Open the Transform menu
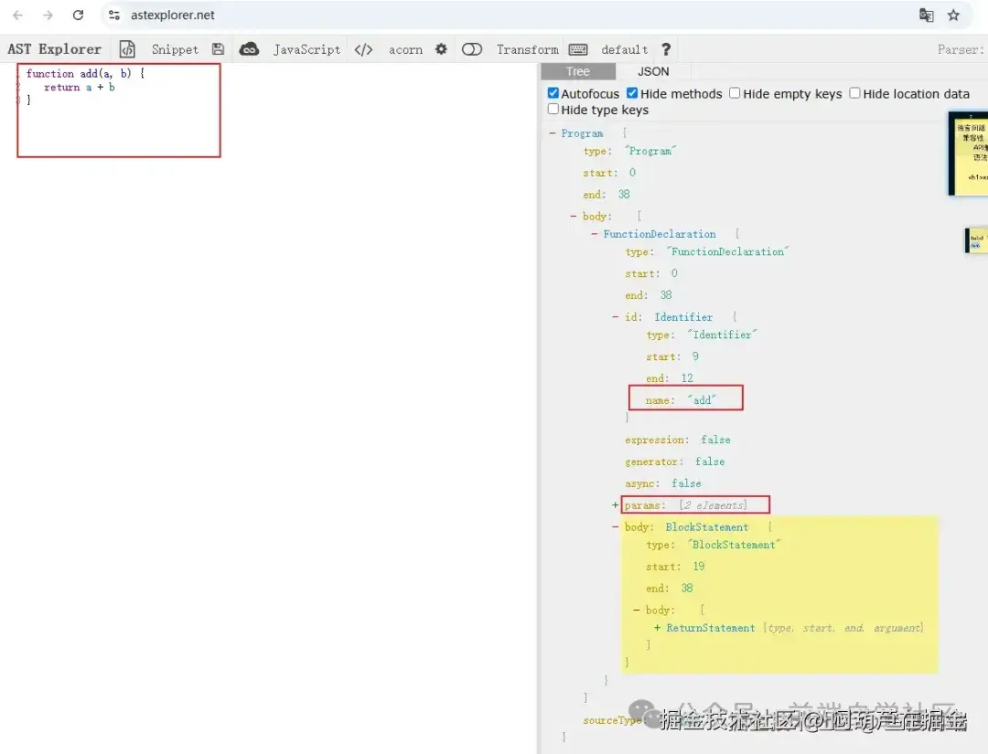 (x=527, y=49)
